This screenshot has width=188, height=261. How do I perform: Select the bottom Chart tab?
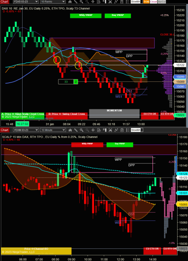5,130
